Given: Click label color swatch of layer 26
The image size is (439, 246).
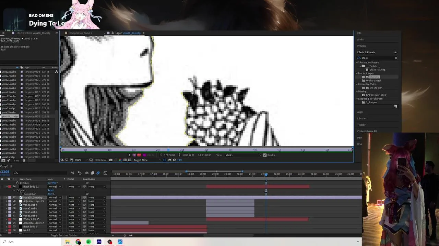Looking at the screenshot, I should click(10, 187).
